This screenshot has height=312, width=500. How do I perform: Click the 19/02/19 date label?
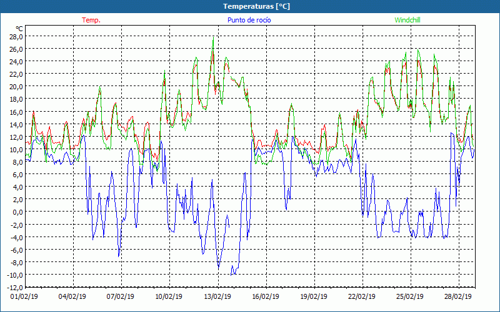point(314,296)
